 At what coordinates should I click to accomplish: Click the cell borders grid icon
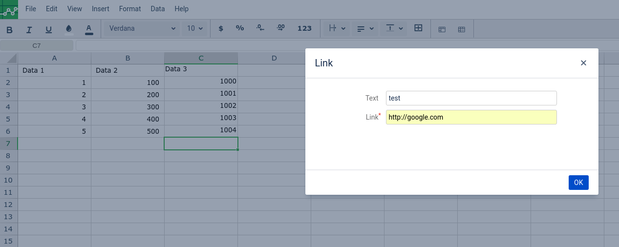coord(418,28)
